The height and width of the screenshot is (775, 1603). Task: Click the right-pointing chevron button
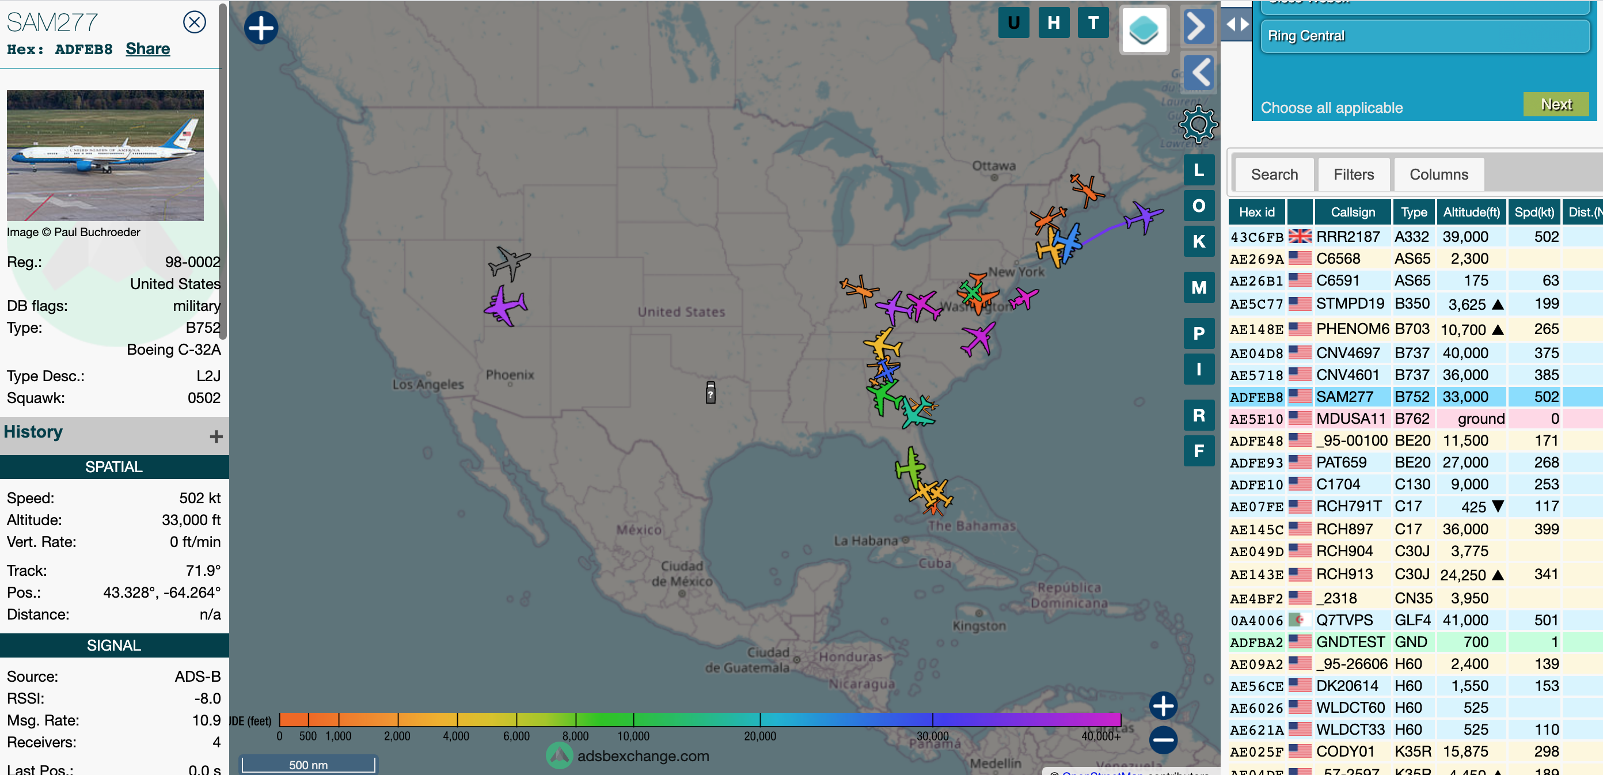pyautogui.click(x=1198, y=26)
